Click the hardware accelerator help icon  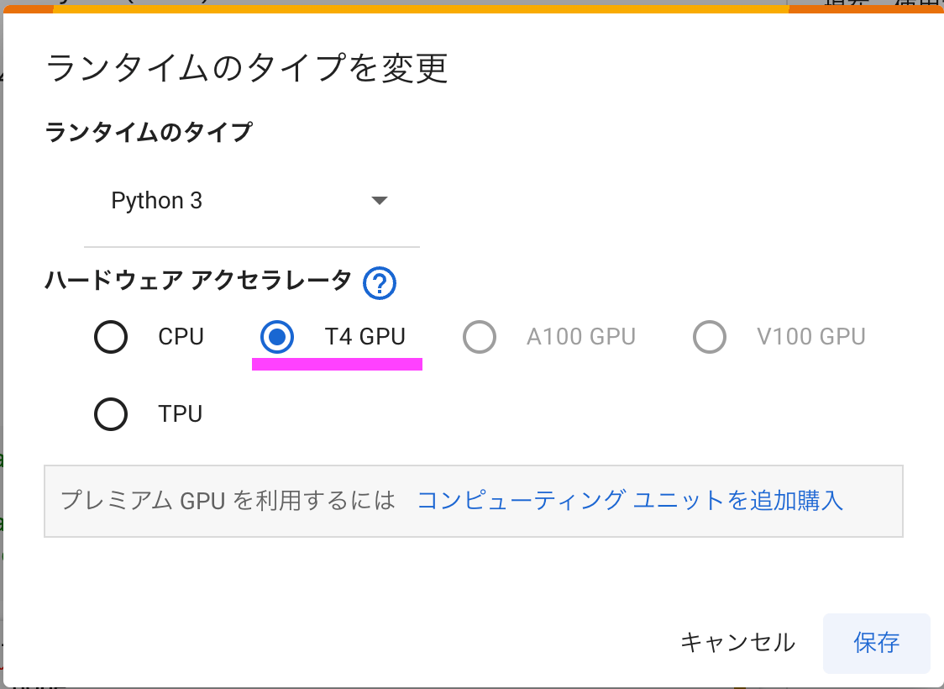coord(379,284)
